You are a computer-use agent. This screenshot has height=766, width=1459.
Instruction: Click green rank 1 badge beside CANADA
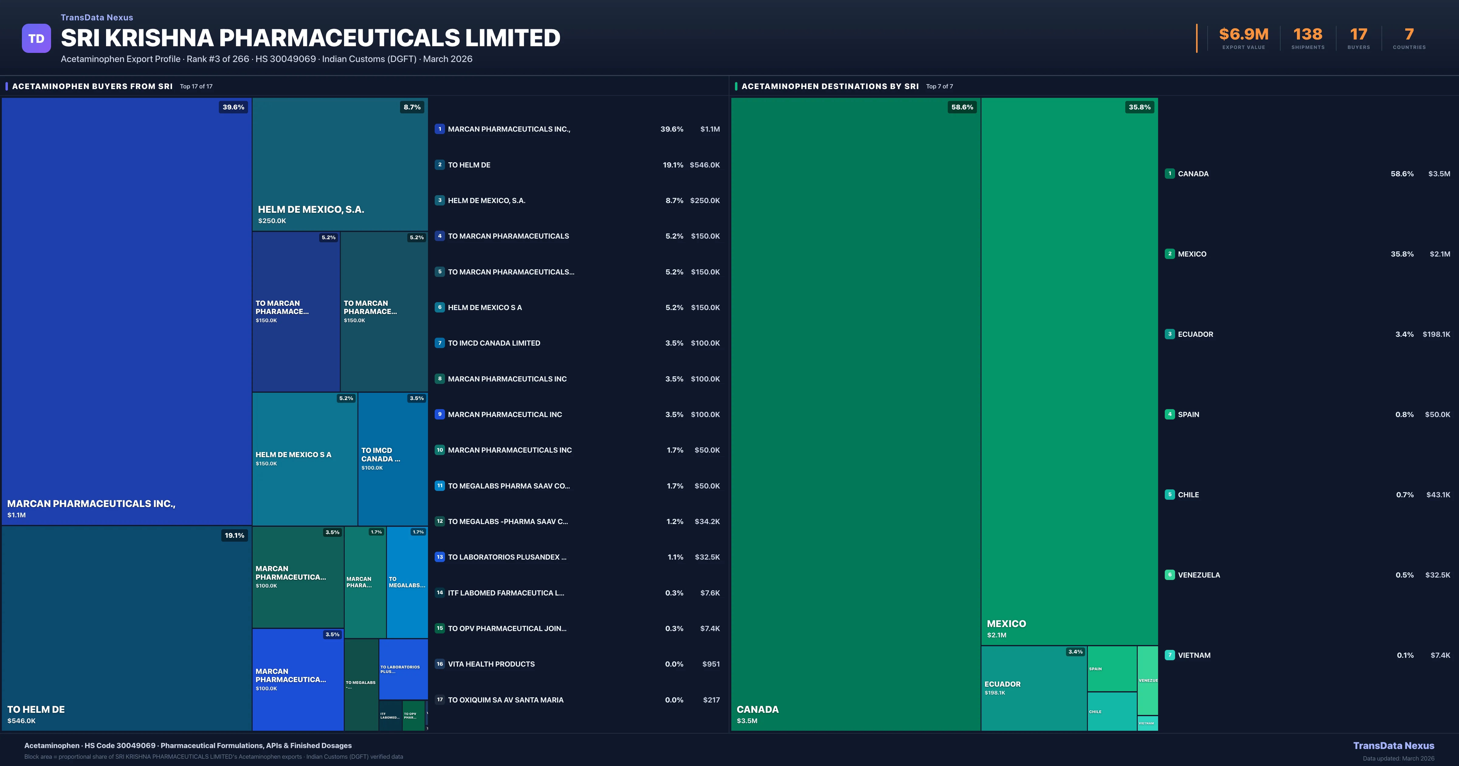pyautogui.click(x=1170, y=174)
